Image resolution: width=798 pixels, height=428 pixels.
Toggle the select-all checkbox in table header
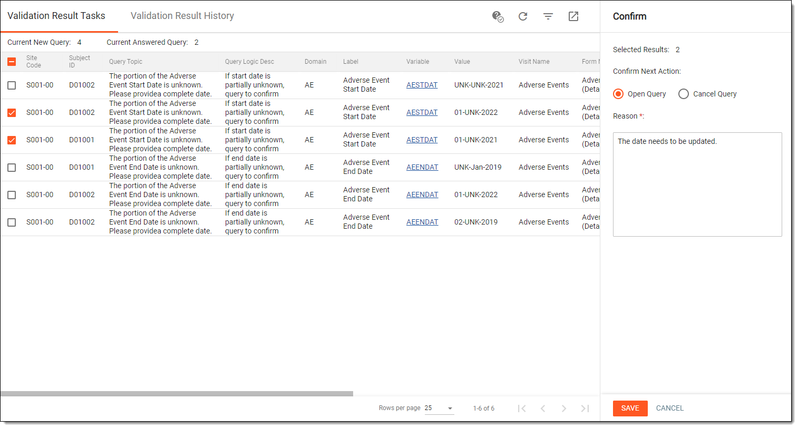pos(12,62)
